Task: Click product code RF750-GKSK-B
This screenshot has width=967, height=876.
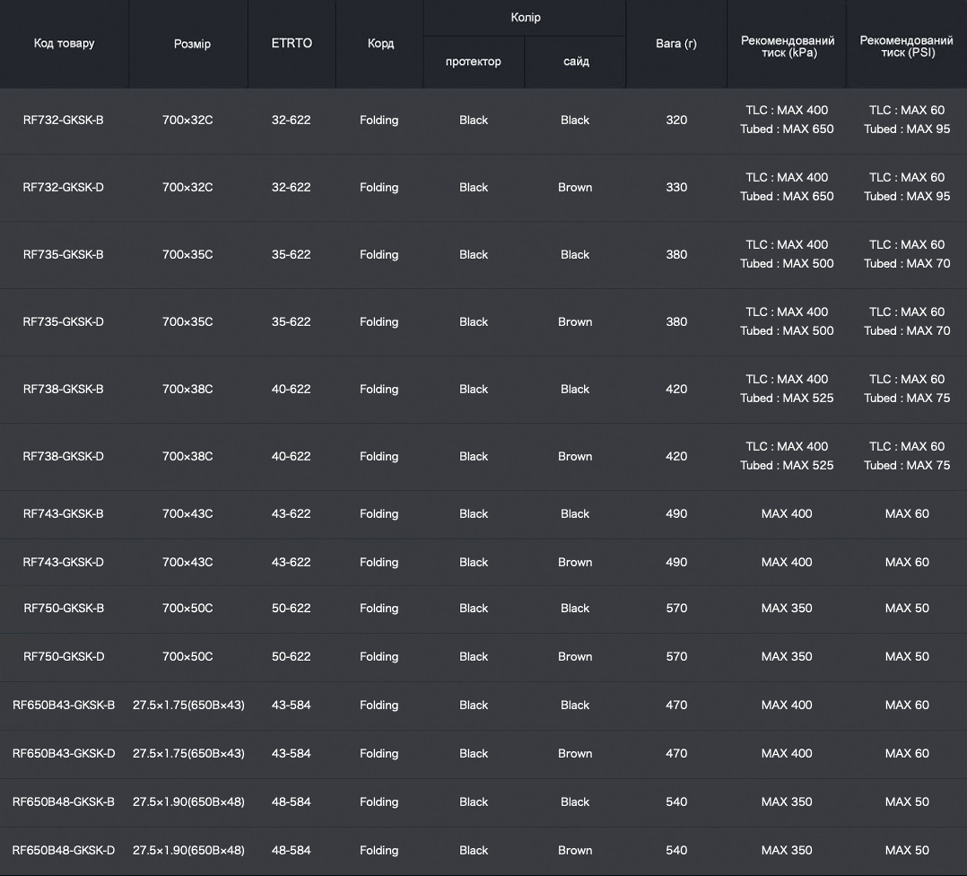Action: pos(63,608)
